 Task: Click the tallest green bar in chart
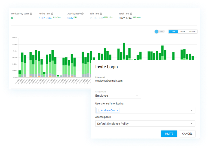pyautogui.click(x=124, y=50)
